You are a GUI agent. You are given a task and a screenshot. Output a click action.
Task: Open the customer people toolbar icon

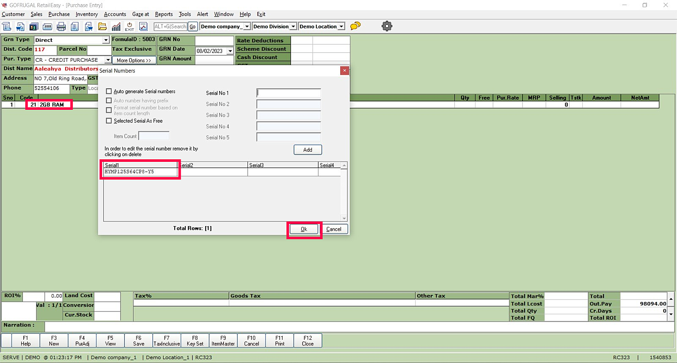click(x=34, y=27)
